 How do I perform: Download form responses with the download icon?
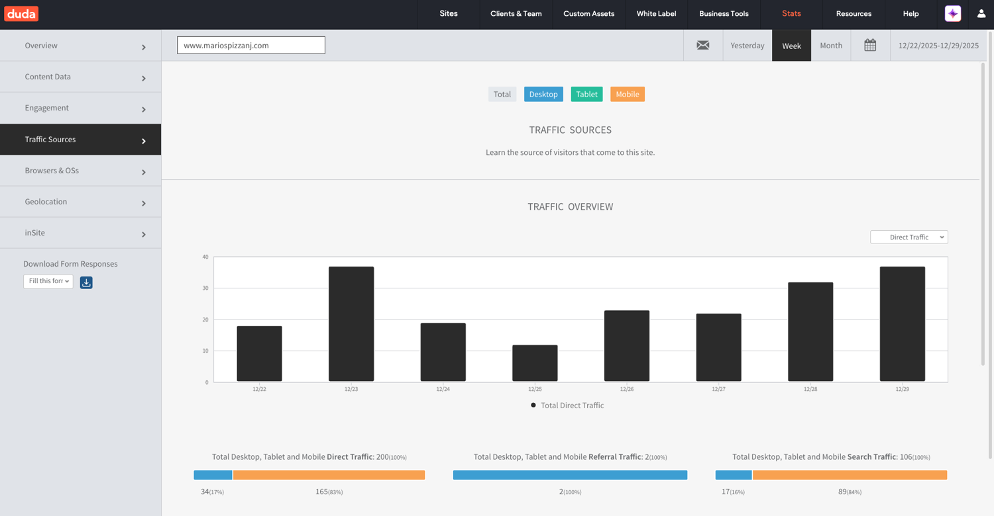tap(86, 282)
